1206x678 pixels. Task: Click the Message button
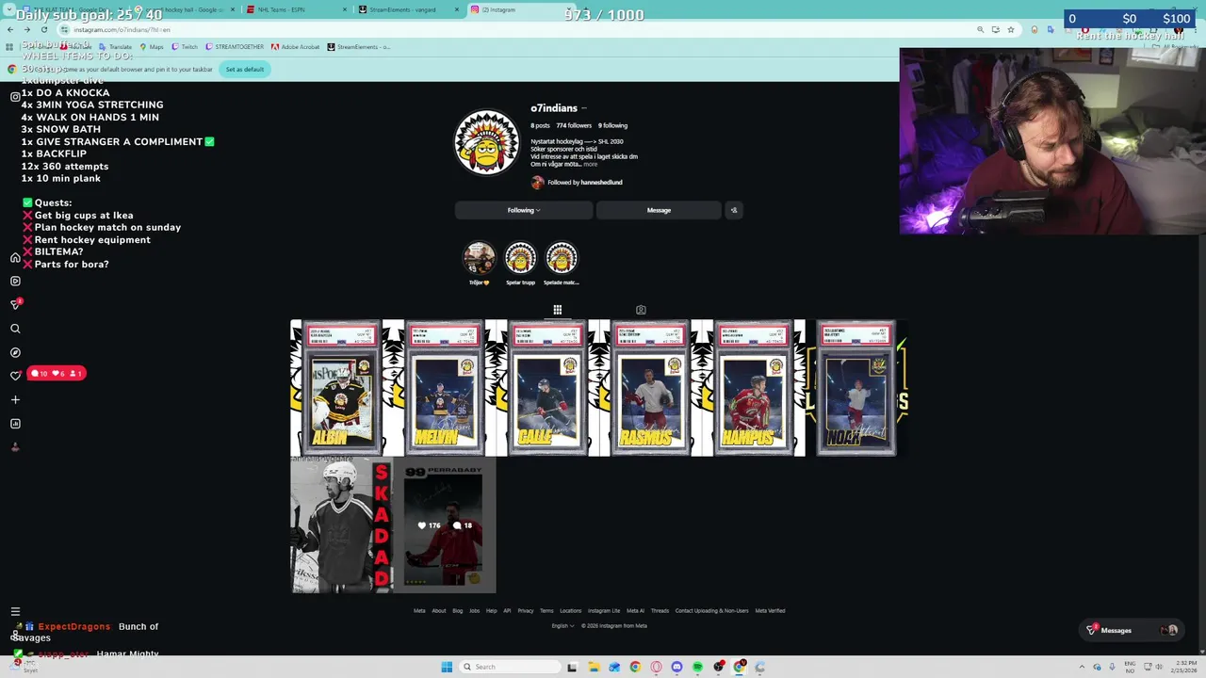tap(659, 210)
